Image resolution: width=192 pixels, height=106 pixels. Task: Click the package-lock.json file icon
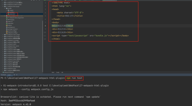pos(7,29)
